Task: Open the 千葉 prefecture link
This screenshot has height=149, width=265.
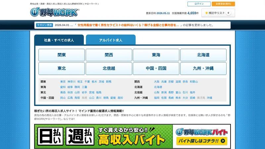Action: pos(87,81)
